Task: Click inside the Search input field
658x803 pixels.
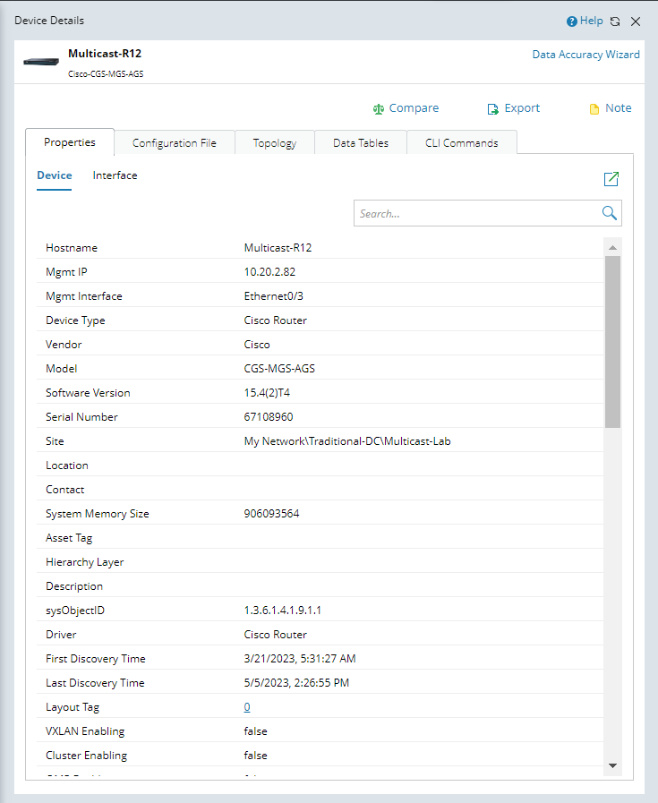Action: click(x=474, y=213)
